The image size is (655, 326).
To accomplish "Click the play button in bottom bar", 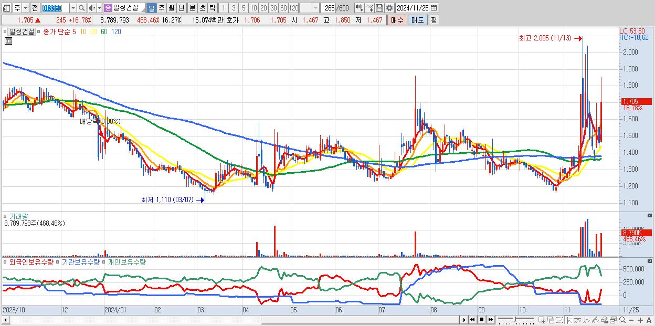I will [464, 320].
